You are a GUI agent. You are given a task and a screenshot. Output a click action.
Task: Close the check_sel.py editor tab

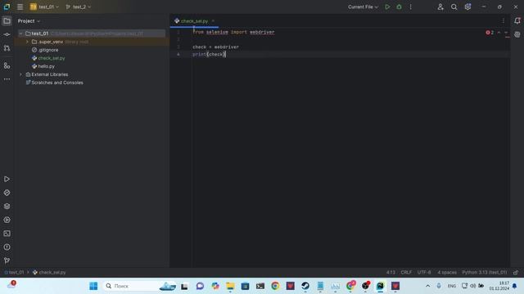213,21
